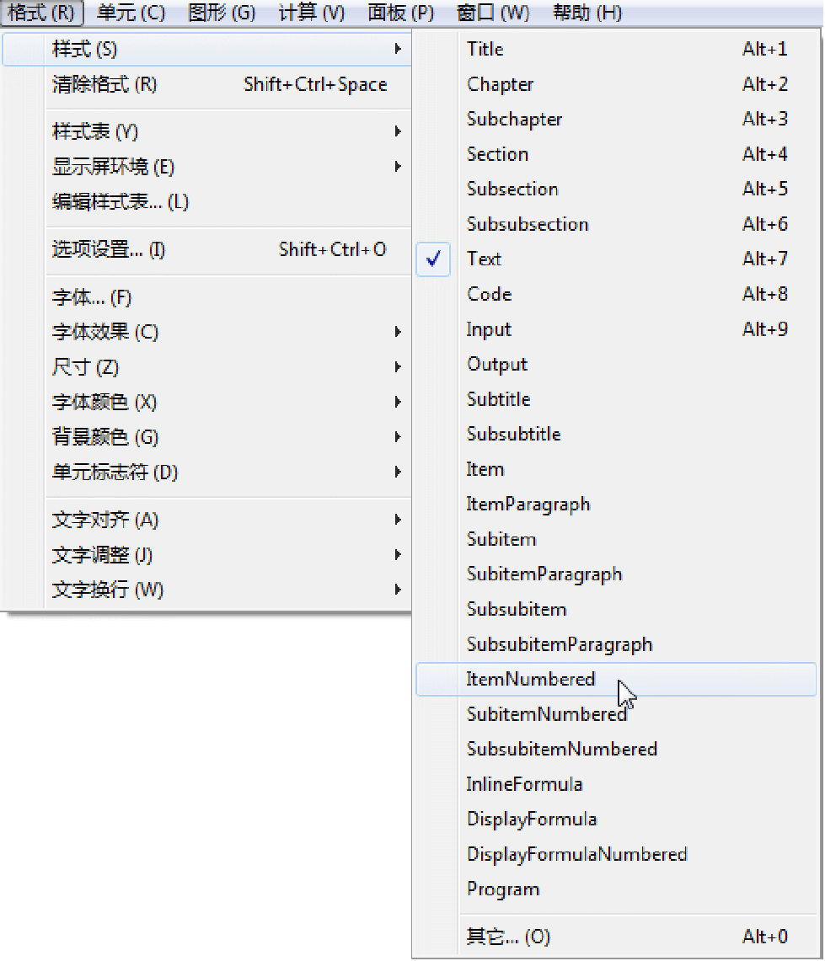Expand the 字体效果 (C) submenu
Screen dimensions: 825x961
pyautogui.click(x=206, y=332)
